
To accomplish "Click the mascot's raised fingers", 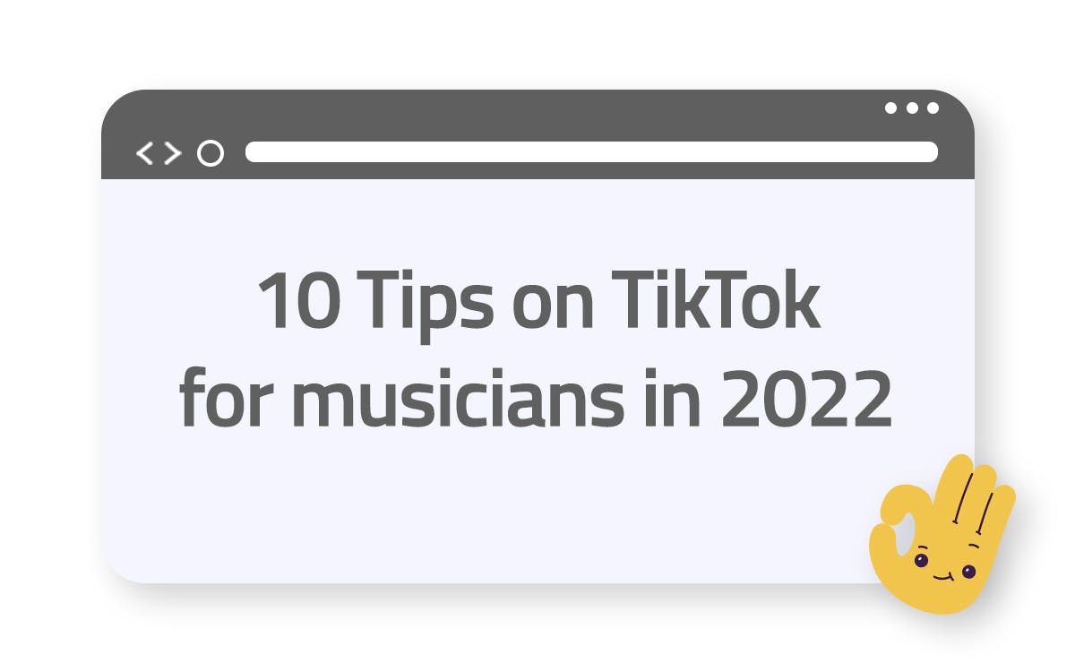I will (x=972, y=497).
